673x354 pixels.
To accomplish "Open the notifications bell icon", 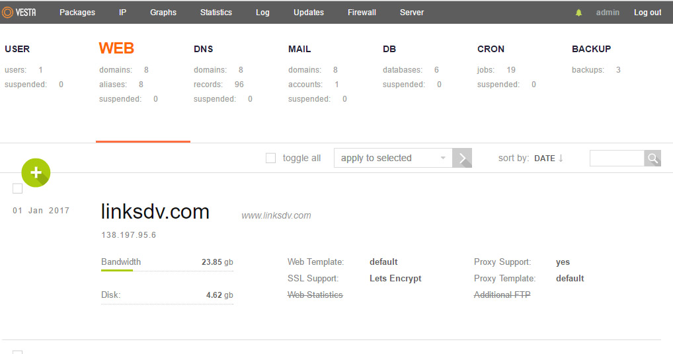I will click(x=578, y=13).
